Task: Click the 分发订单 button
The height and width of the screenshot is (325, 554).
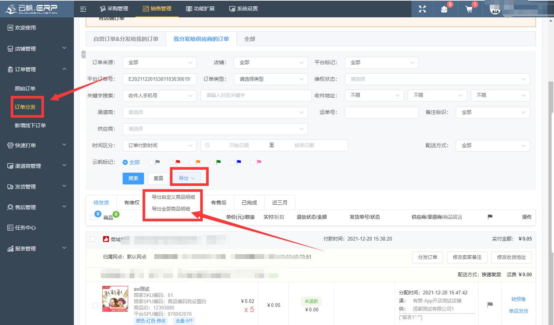Action: click(x=428, y=257)
